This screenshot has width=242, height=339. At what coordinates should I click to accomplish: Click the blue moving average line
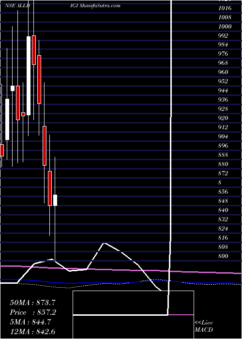click(x=121, y=282)
